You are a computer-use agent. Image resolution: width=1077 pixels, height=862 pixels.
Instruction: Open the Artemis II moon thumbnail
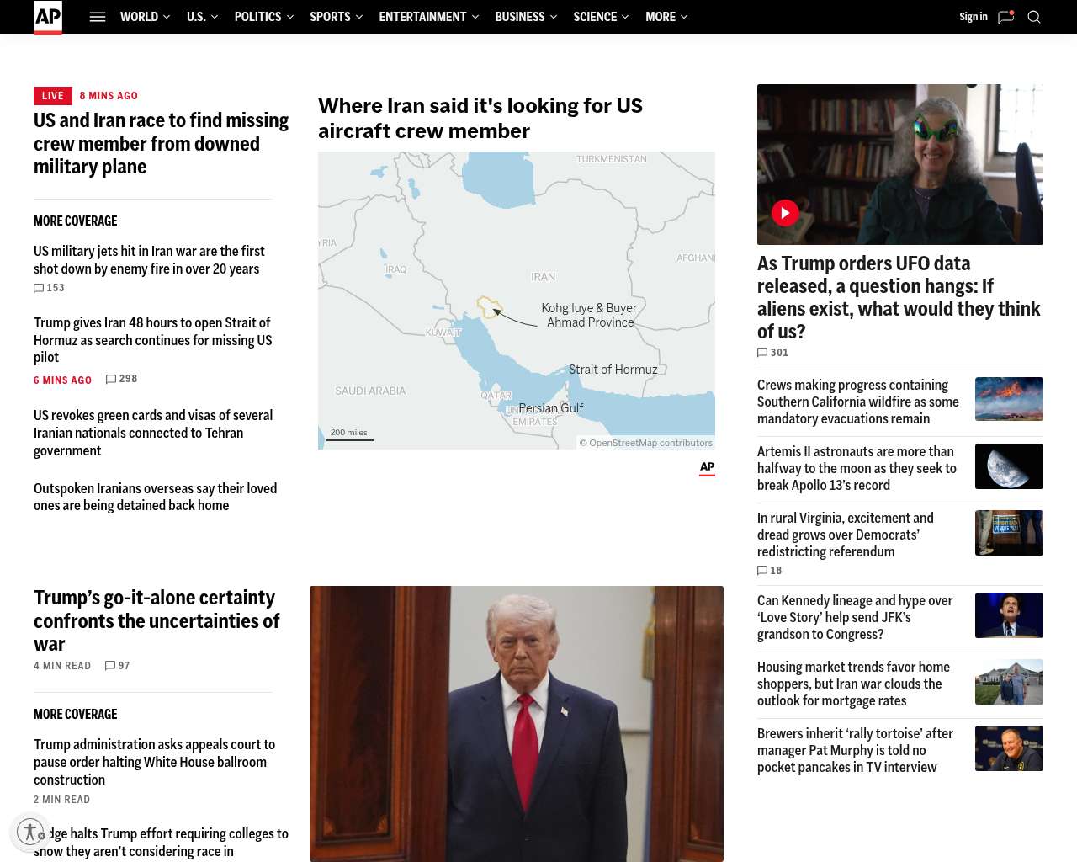tap(1009, 466)
